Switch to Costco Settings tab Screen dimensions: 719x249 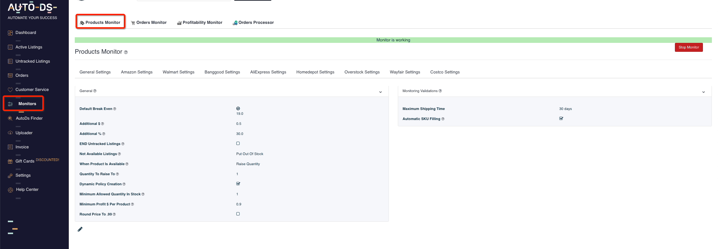445,72
